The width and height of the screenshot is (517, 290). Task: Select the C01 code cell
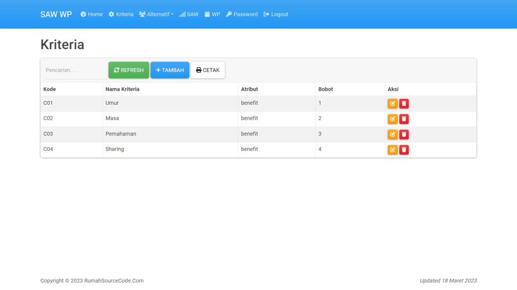point(72,104)
